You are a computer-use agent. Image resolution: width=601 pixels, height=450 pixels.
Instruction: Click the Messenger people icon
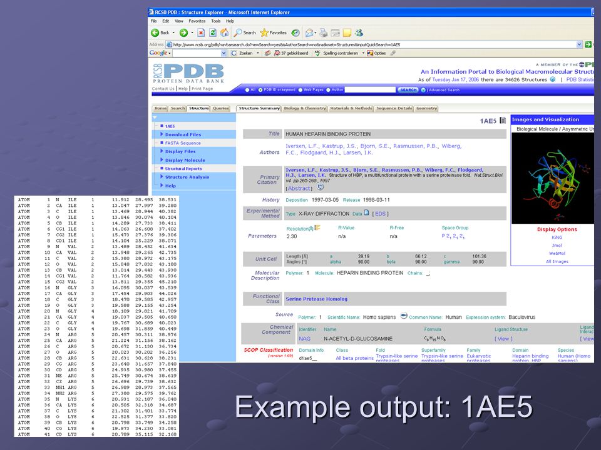coord(359,33)
